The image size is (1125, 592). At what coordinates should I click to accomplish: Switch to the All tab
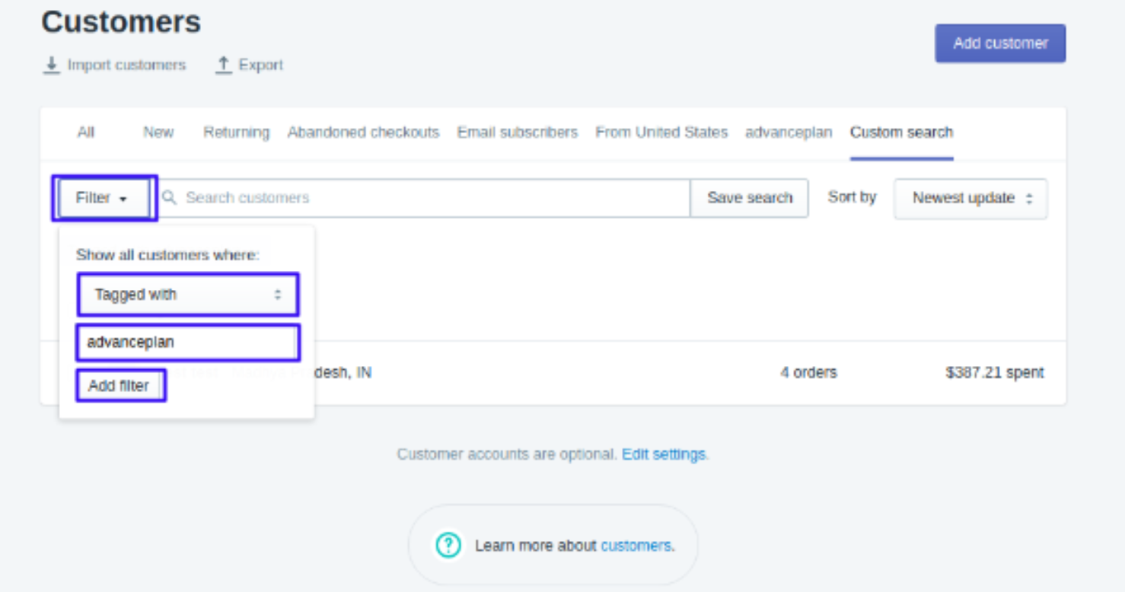[x=86, y=132]
